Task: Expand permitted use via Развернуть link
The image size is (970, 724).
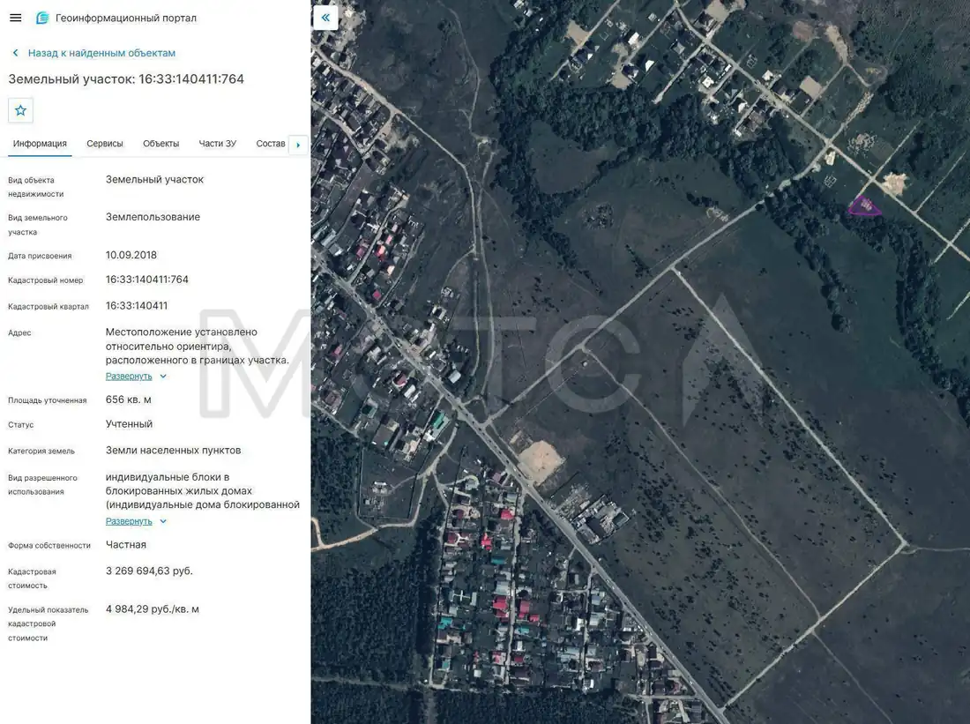Action: (129, 521)
